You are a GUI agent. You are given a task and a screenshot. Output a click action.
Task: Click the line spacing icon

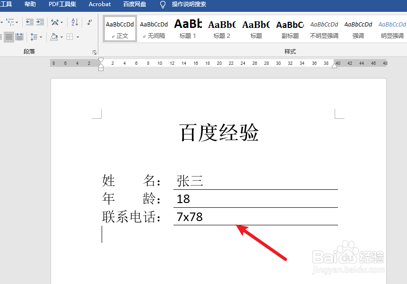pyautogui.click(x=34, y=37)
